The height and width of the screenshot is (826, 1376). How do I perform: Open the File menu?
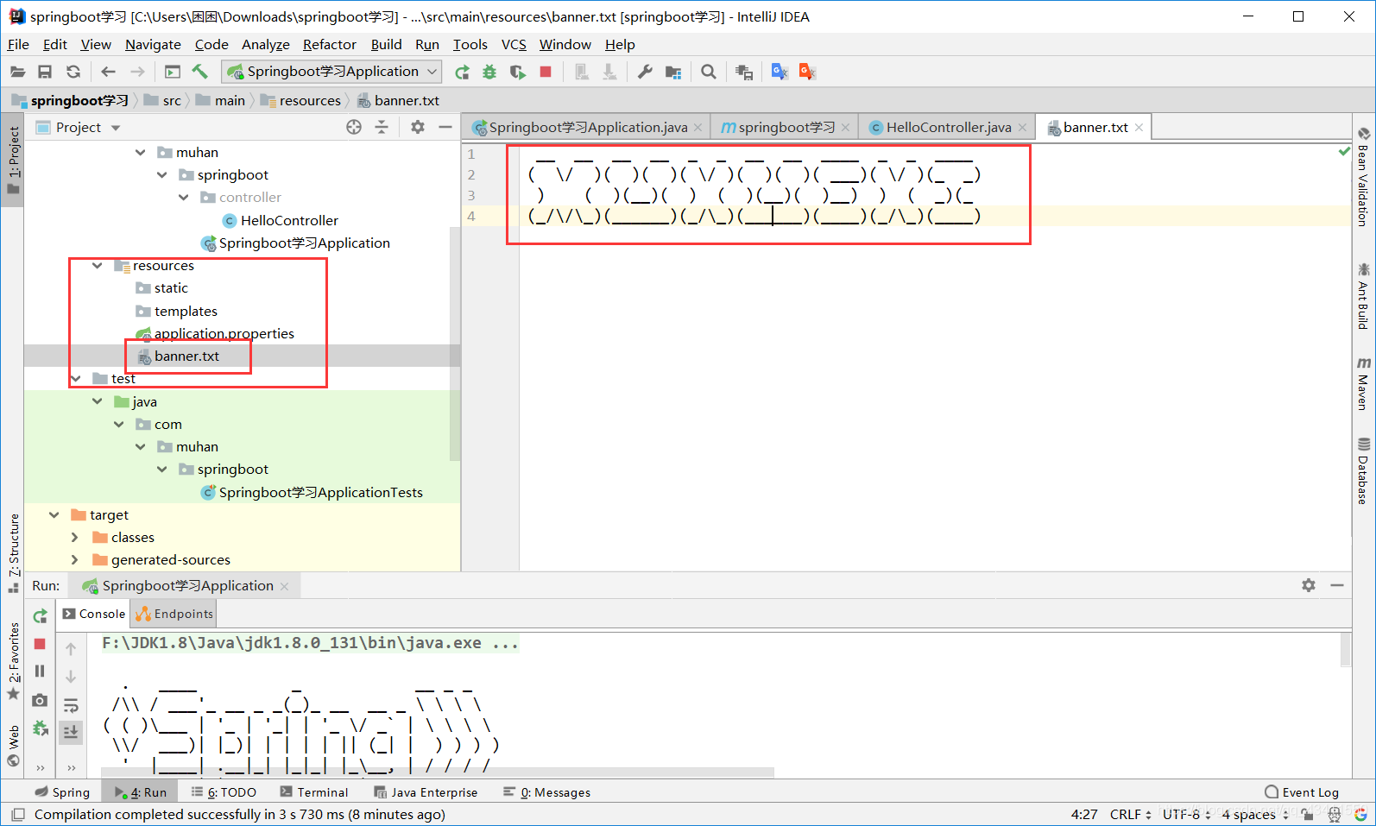[x=18, y=44]
